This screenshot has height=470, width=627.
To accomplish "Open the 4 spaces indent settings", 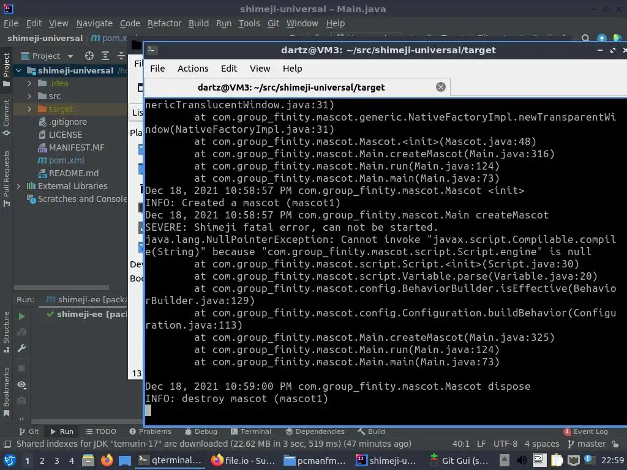I will (542, 444).
